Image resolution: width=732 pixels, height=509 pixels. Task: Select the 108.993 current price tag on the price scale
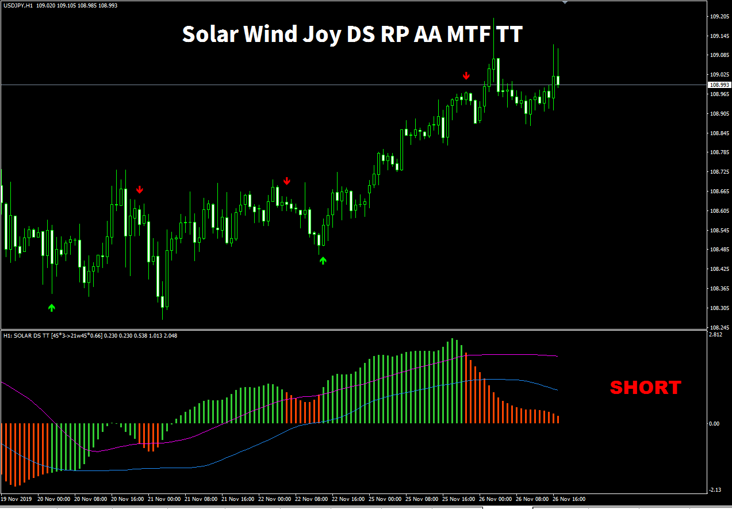(x=718, y=84)
